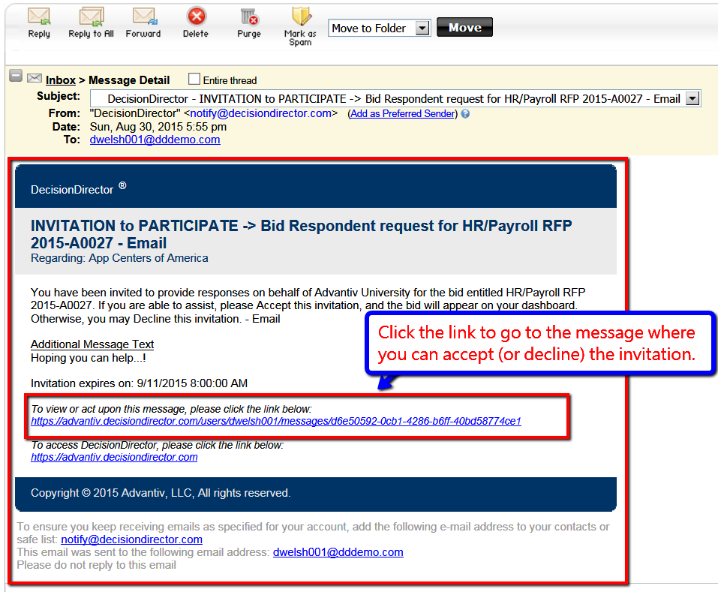Click the Copyright 2015 Advantiv footer text
Viewport: 718px width, 592px height.
tap(161, 493)
